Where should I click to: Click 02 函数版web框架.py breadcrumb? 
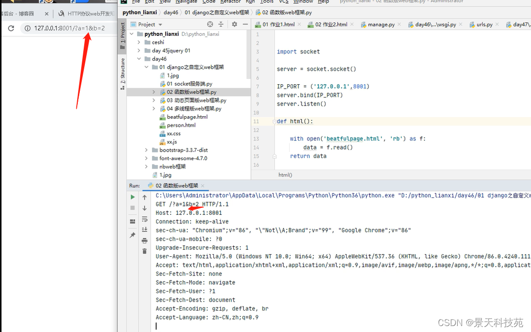pos(284,12)
